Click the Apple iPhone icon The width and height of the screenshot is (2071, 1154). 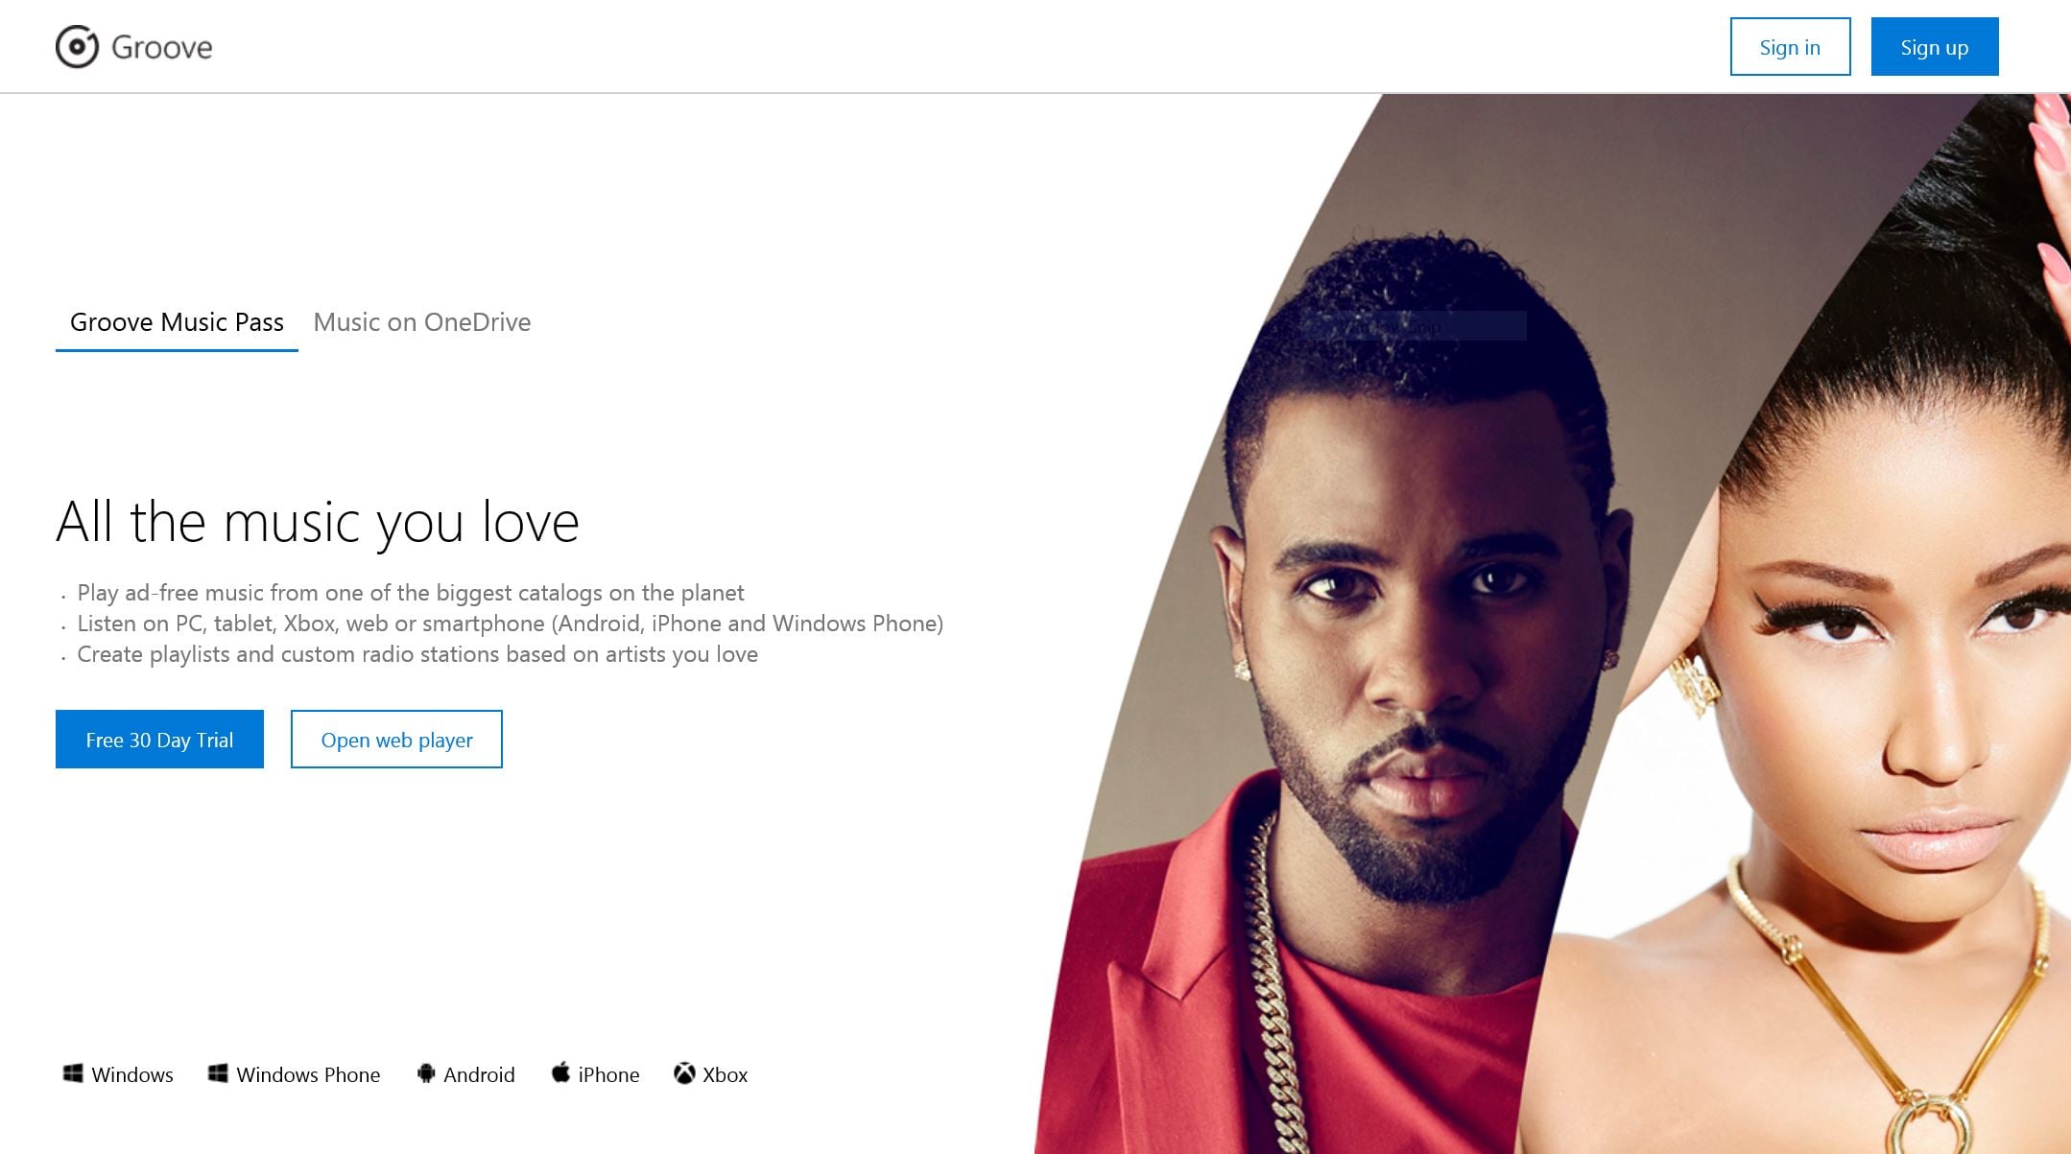[x=560, y=1072]
